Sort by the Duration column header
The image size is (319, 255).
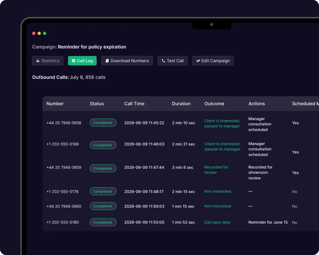click(181, 104)
